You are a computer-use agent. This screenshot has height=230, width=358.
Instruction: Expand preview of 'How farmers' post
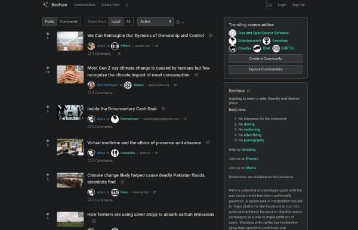[94, 221]
